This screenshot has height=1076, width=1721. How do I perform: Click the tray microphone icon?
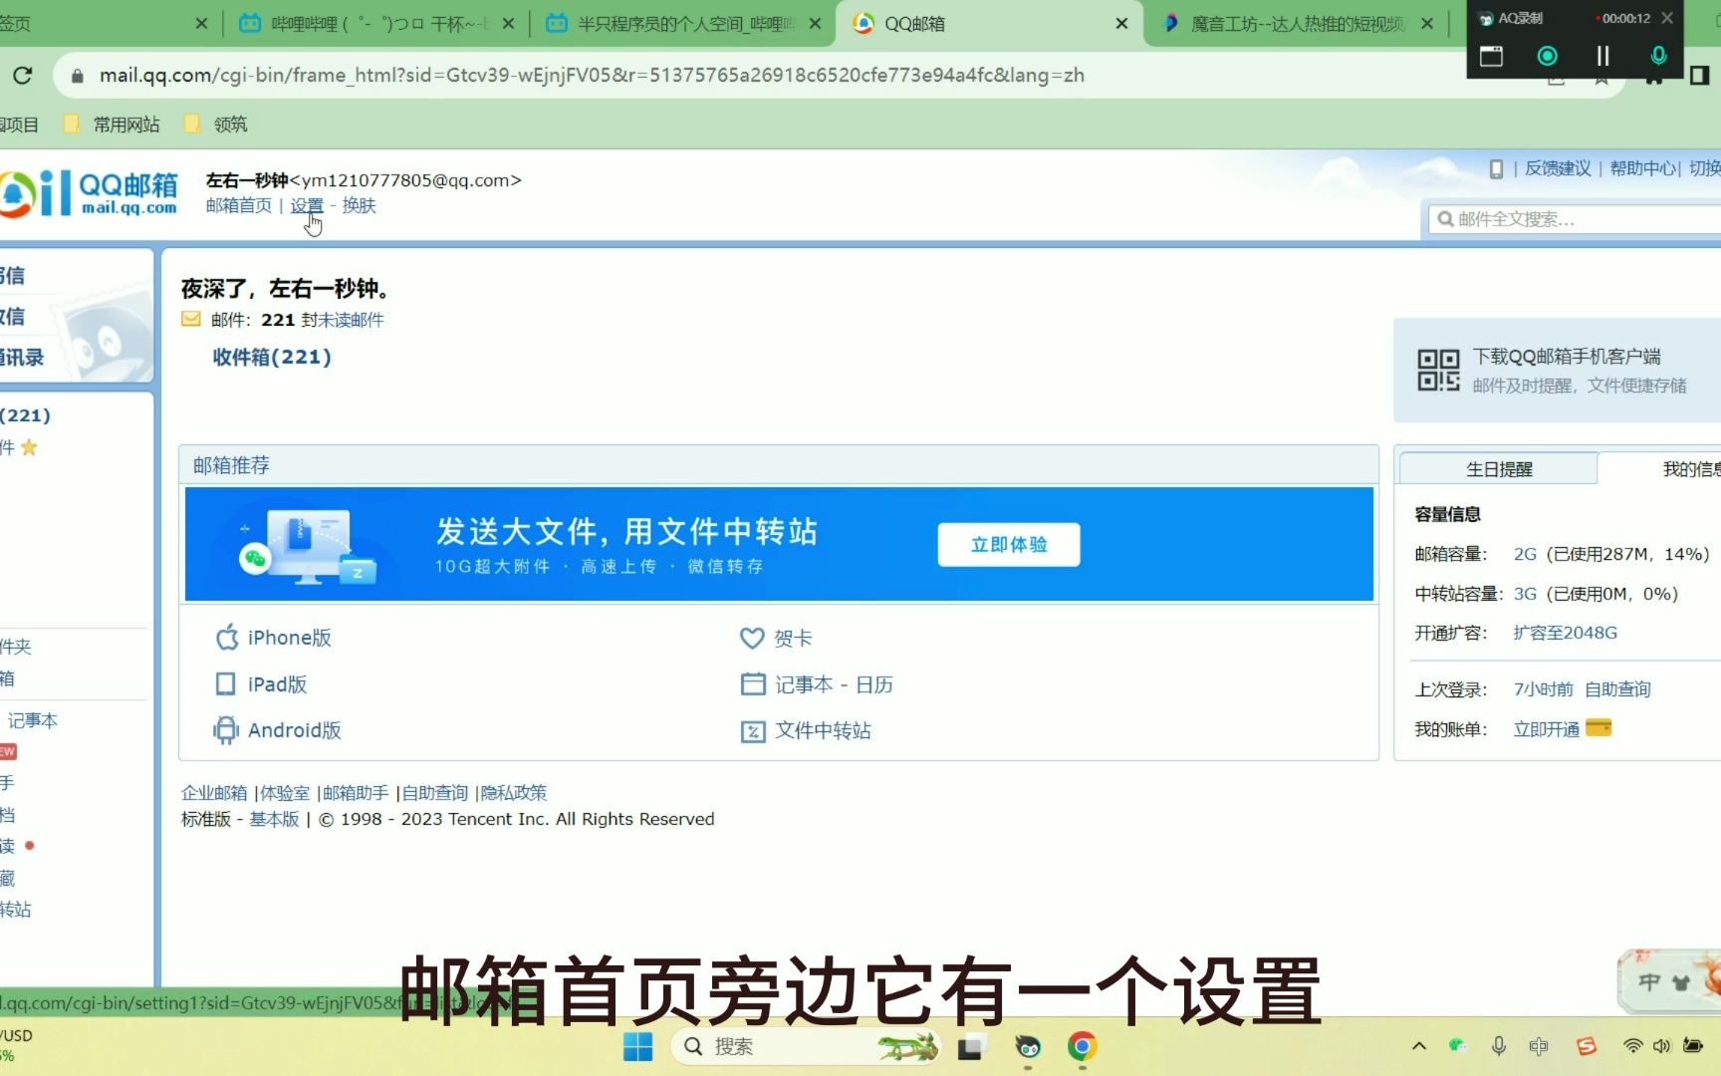1499,1045
